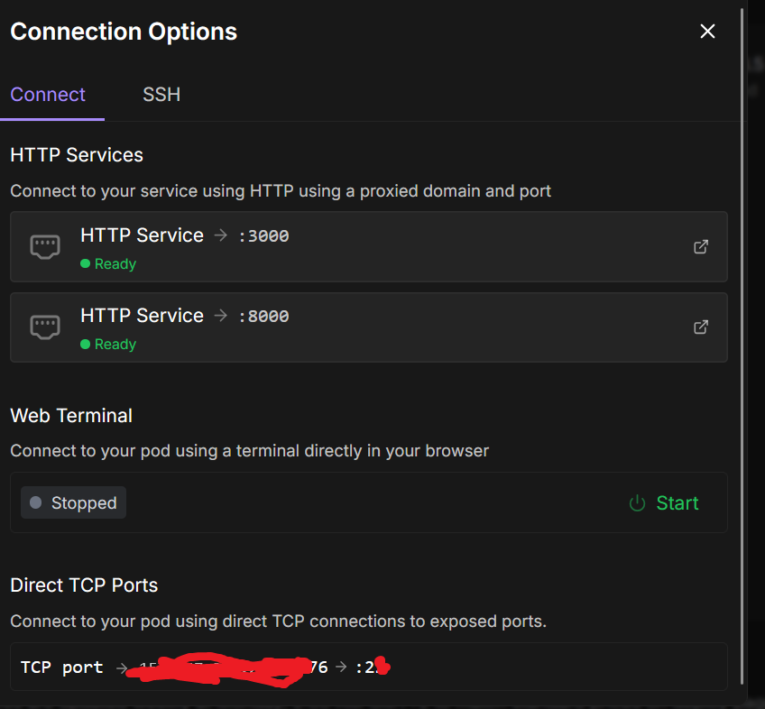
Task: Click arrow icon after TCP port label
Action: pyautogui.click(x=122, y=668)
